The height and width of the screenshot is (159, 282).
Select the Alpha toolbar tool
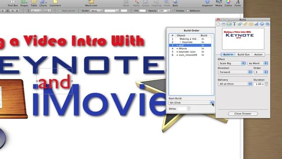pos(136,3)
